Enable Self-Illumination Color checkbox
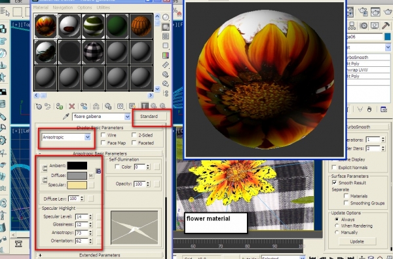 [x=117, y=167]
